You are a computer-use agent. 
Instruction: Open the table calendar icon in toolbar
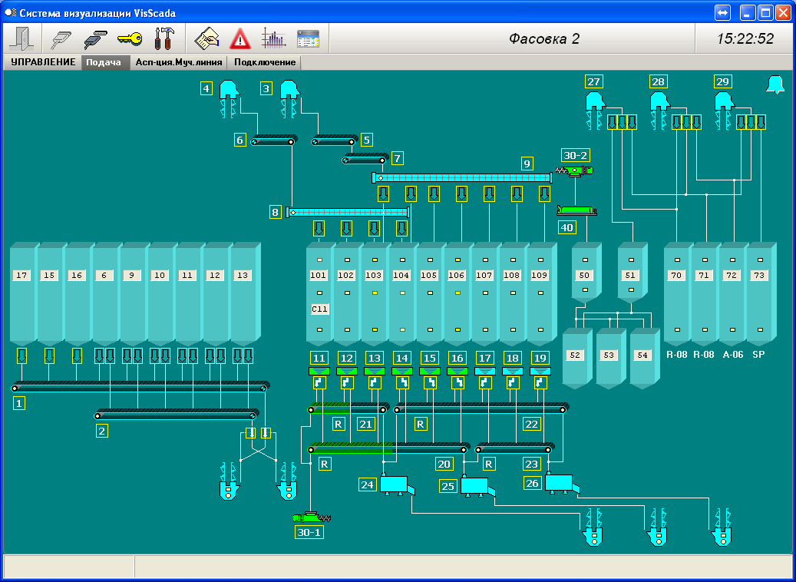308,38
